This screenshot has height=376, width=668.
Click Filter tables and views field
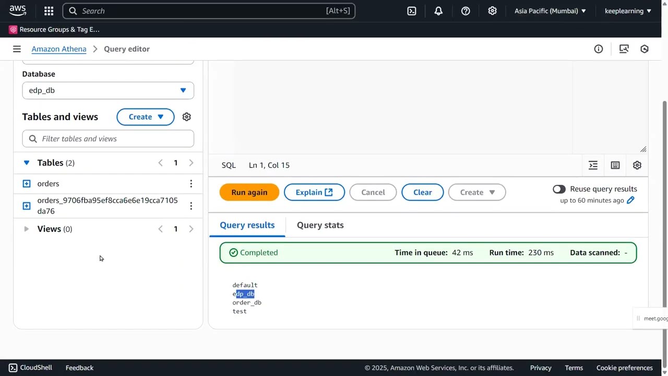coord(108,139)
